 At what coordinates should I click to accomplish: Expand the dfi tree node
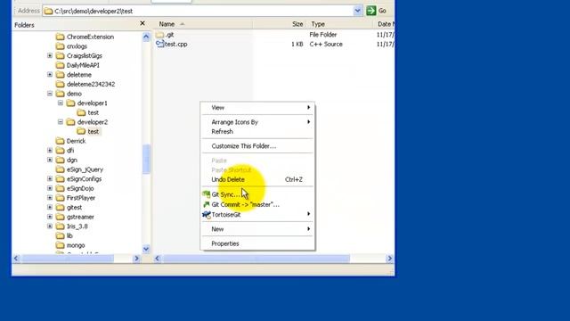50,151
